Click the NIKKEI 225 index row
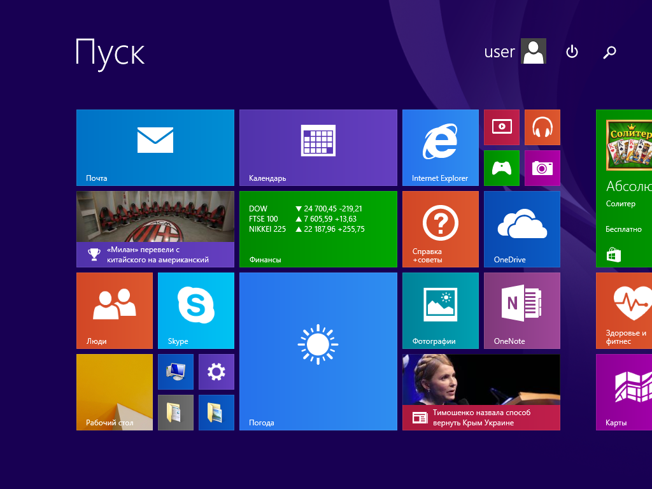Image resolution: width=652 pixels, height=489 pixels. pos(307,229)
